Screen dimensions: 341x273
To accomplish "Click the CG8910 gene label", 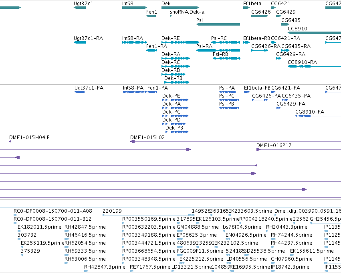I will tap(297, 29).
